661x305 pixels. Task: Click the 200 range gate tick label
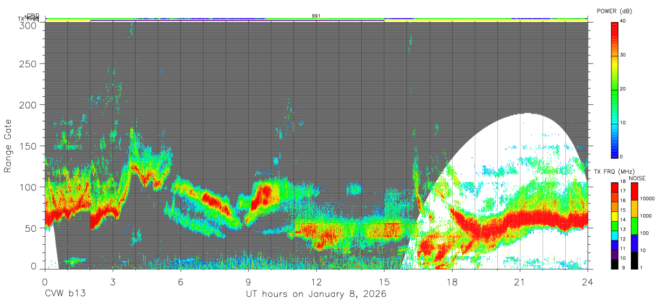click(x=29, y=105)
